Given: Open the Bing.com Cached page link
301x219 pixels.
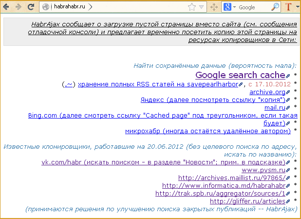Looking at the screenshot, I should pyautogui.click(x=163, y=119).
